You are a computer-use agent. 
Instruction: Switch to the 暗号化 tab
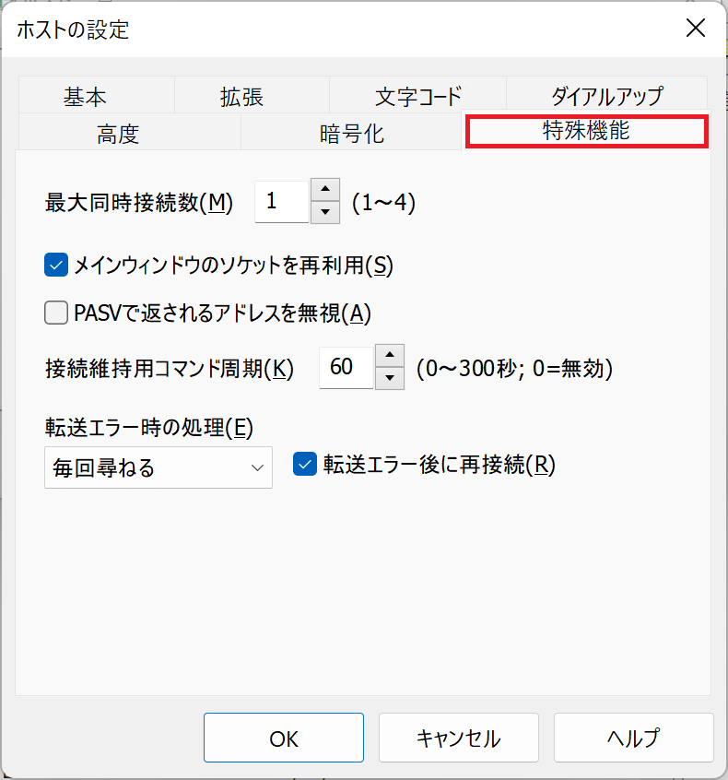click(x=351, y=134)
